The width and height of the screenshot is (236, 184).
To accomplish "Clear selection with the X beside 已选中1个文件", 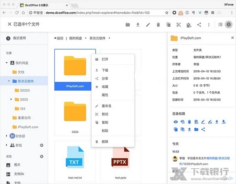I will [x=9, y=24].
